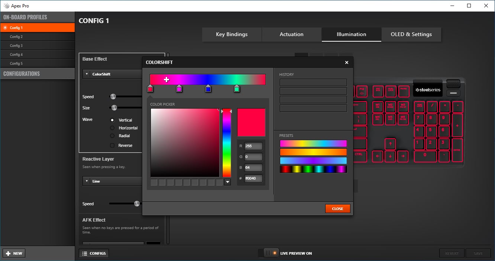495x261 pixels.
Task: Select the Num Lock key
Action: (419, 107)
